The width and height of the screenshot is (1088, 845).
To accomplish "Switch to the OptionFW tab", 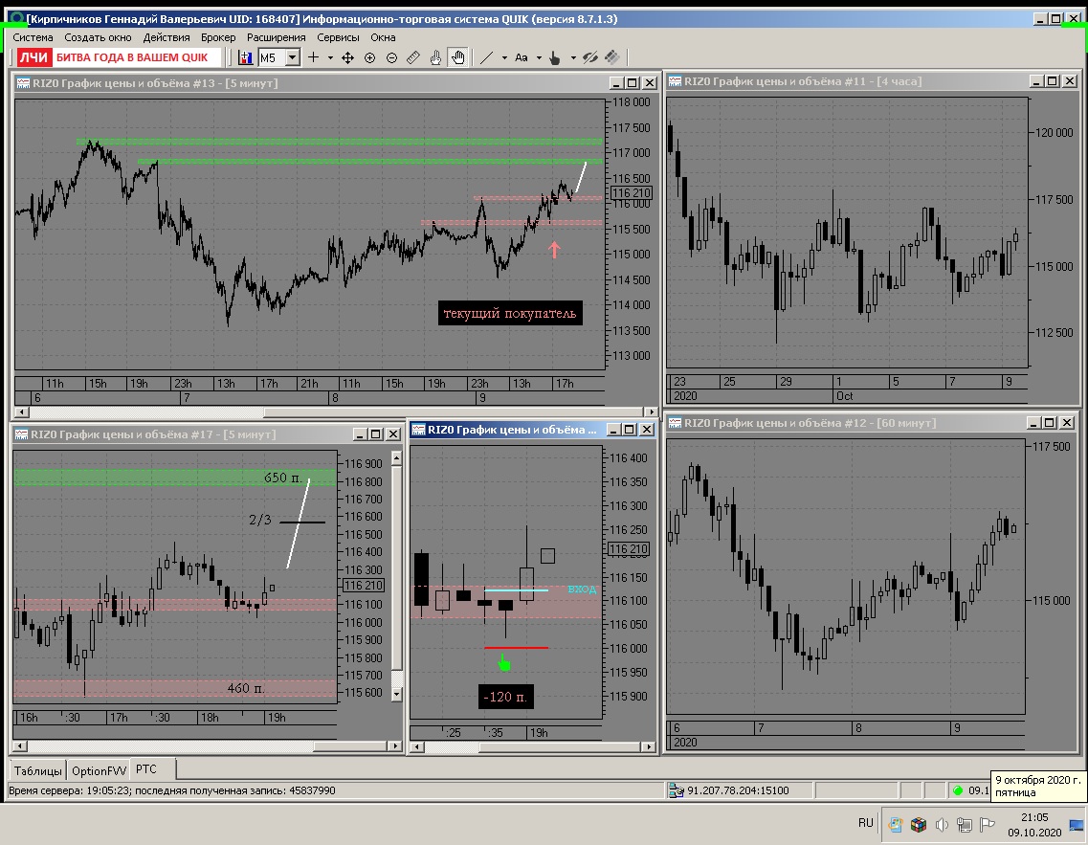I will point(100,770).
